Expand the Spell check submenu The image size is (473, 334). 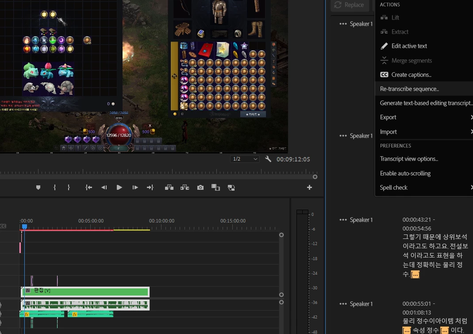[424, 188]
